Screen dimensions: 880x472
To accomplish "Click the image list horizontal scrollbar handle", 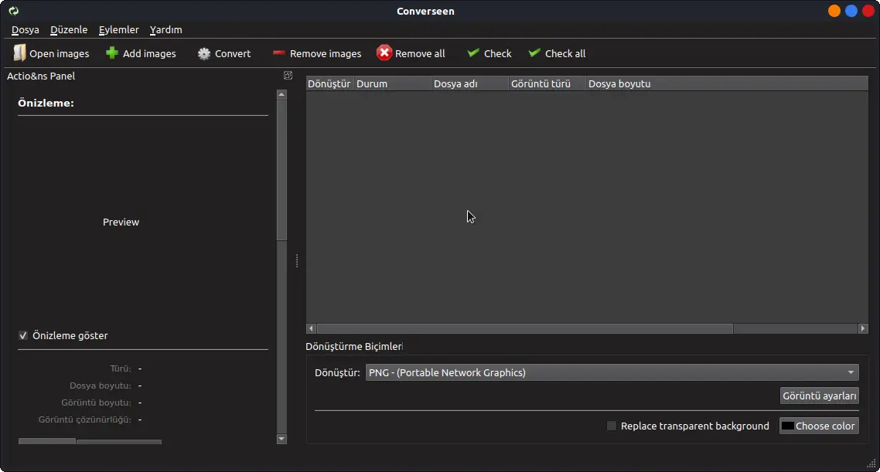I will (x=525, y=328).
